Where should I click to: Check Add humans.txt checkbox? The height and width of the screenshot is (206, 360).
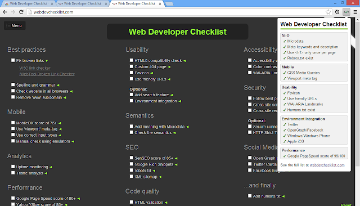[250, 196]
